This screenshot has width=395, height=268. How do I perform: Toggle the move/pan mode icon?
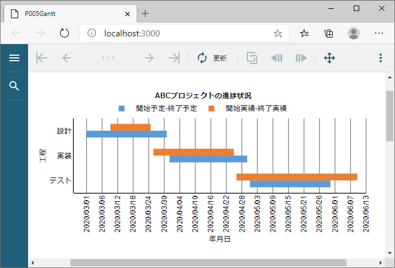(329, 58)
